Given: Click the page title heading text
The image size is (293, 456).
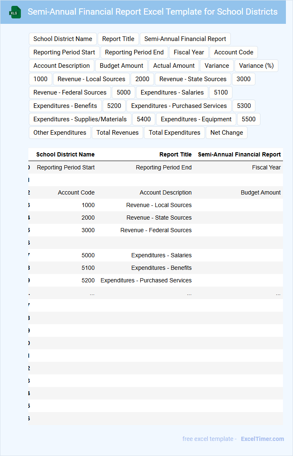Looking at the screenshot, I should pyautogui.click(x=152, y=12).
